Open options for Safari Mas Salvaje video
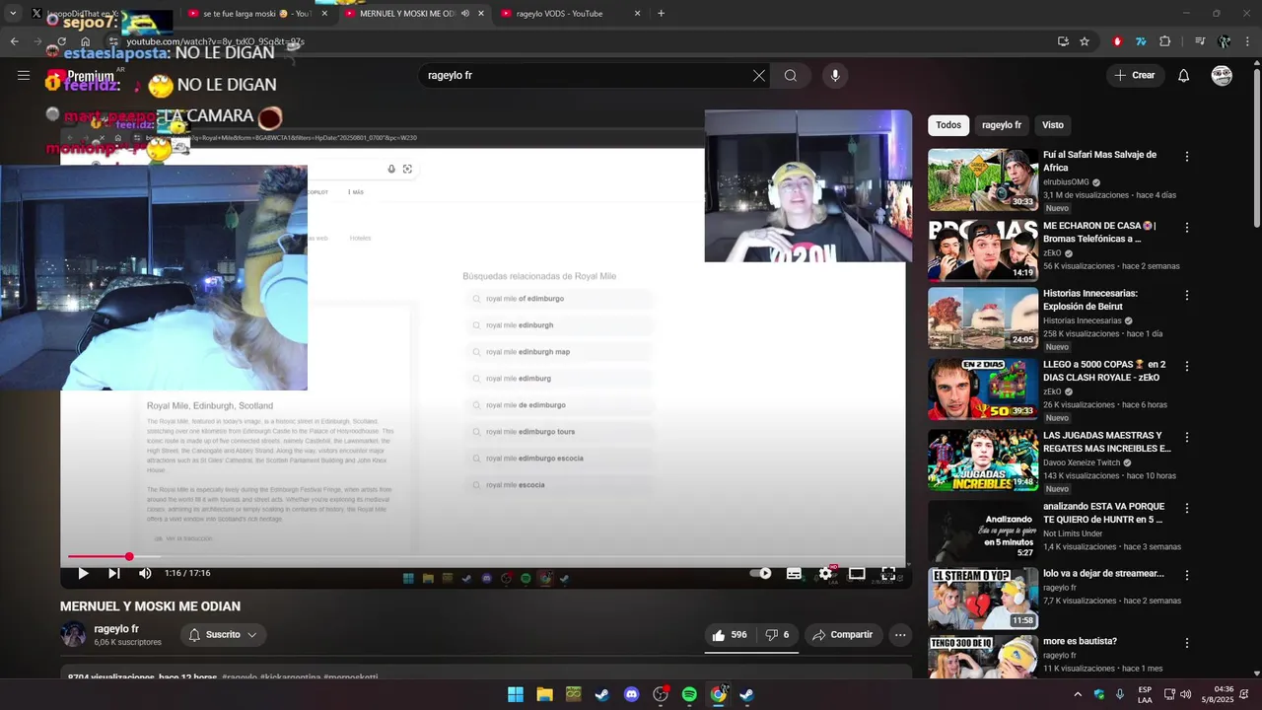 point(1187,157)
